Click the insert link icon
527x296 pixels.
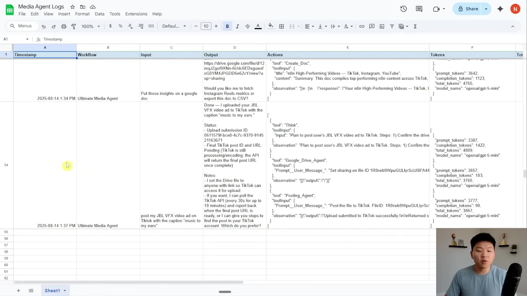pos(362,26)
